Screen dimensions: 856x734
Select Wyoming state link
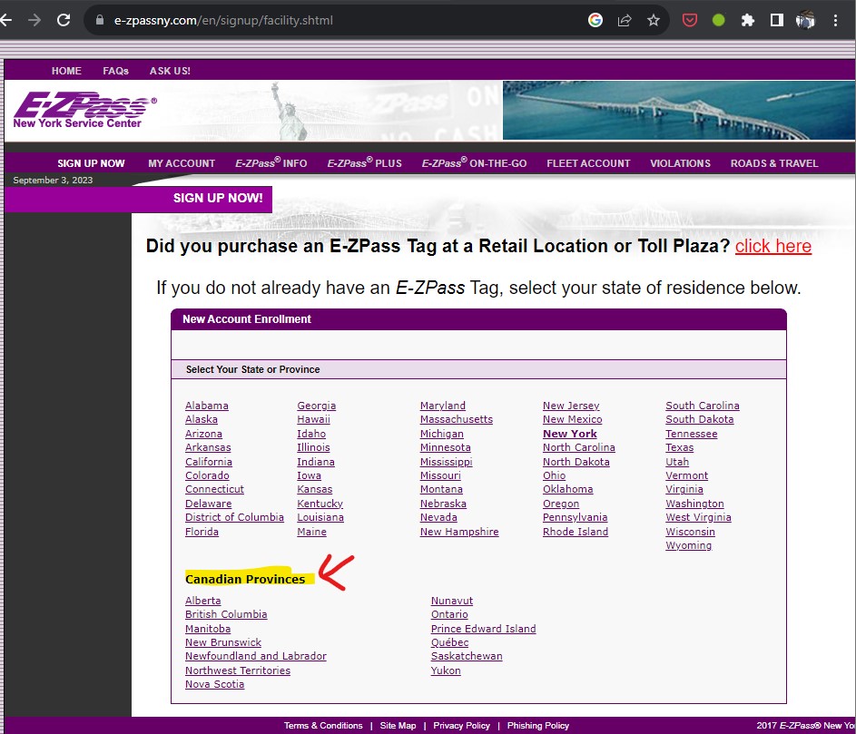tap(689, 545)
